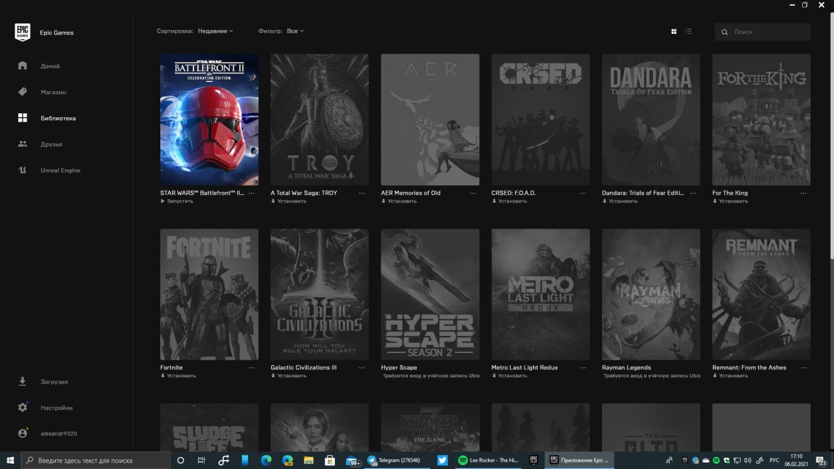Screen dimensions: 834x469
Task: Click STAR WARS Battlefront II cover art
Action: click(209, 120)
